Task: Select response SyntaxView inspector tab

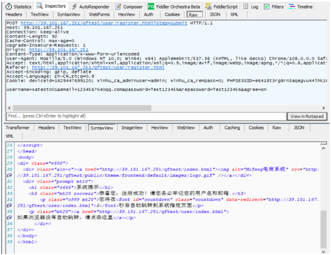Action: 102,128
